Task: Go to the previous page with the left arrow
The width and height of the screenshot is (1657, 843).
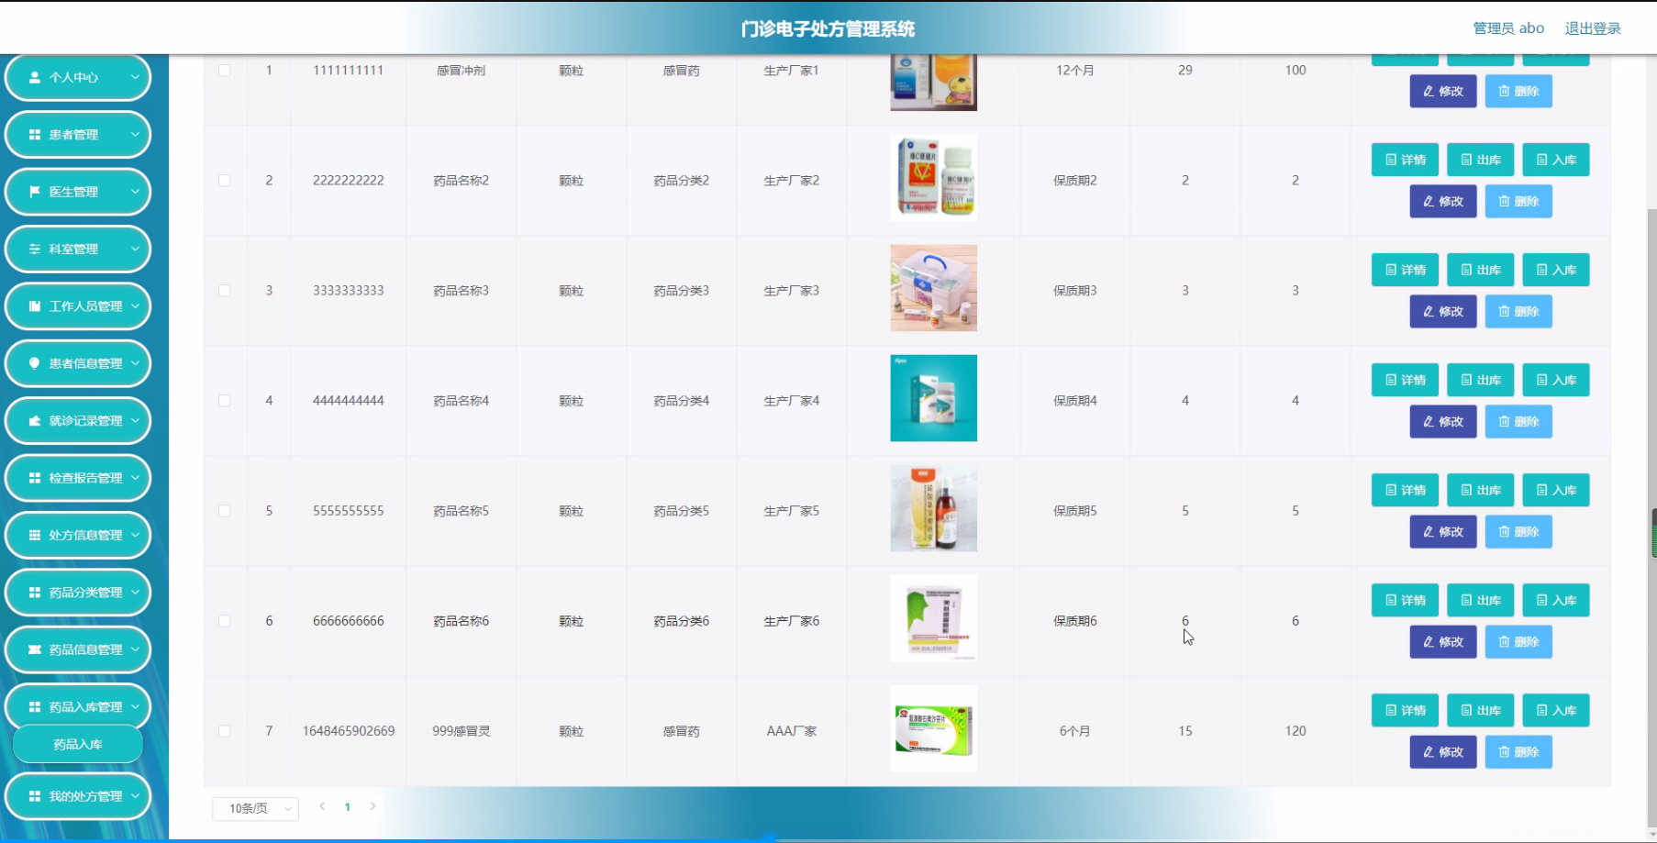Action: tap(322, 806)
